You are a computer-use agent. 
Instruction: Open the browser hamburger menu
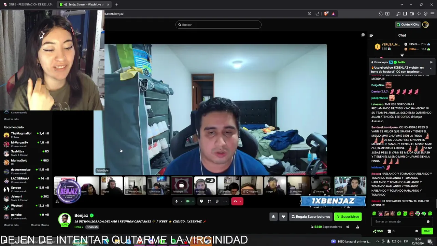coord(433,14)
